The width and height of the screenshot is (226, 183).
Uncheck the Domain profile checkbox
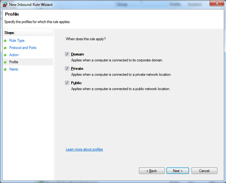tap(67, 54)
